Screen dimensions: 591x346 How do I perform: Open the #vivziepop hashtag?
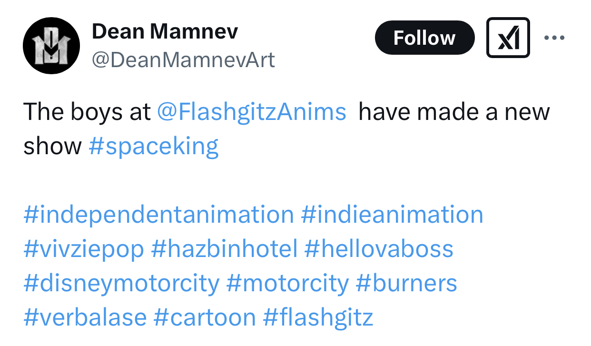pos(84,249)
